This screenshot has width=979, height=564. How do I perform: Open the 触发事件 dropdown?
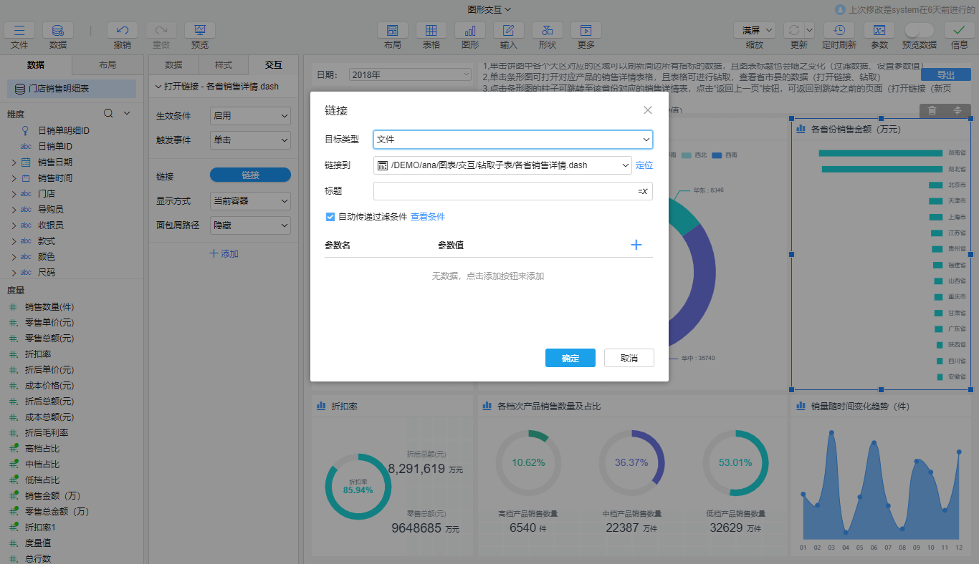[250, 140]
